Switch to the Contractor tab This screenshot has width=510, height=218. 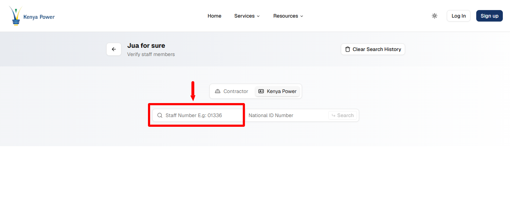click(232, 91)
